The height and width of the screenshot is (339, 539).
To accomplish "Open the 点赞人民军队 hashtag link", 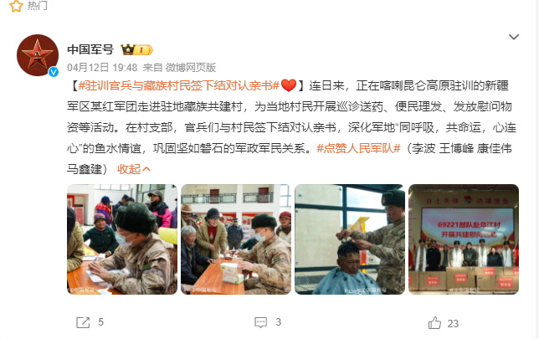I will [358, 148].
